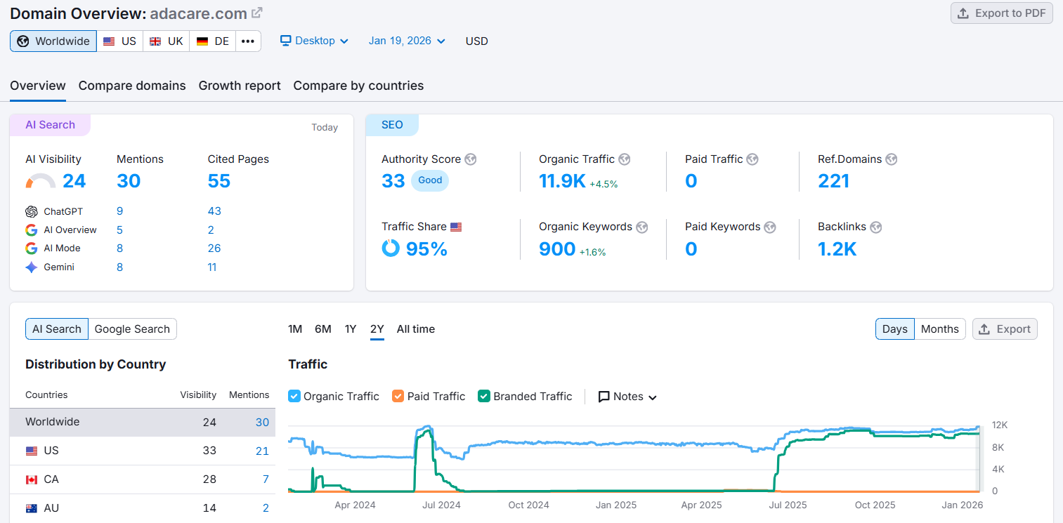
Task: Click the Authority Score info icon
Action: 469,159
